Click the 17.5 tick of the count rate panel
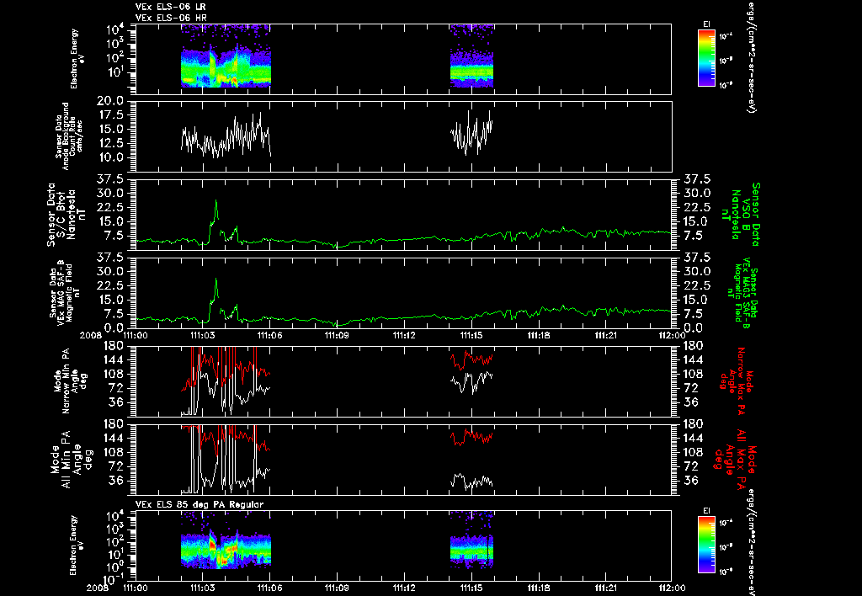 (110, 115)
